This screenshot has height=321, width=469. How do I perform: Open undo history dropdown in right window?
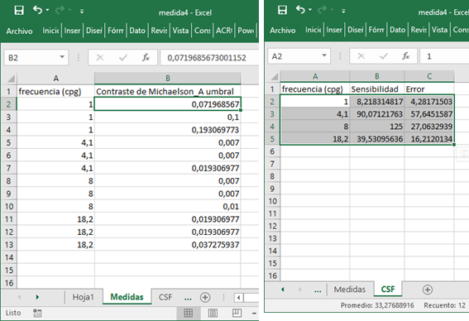point(310,10)
